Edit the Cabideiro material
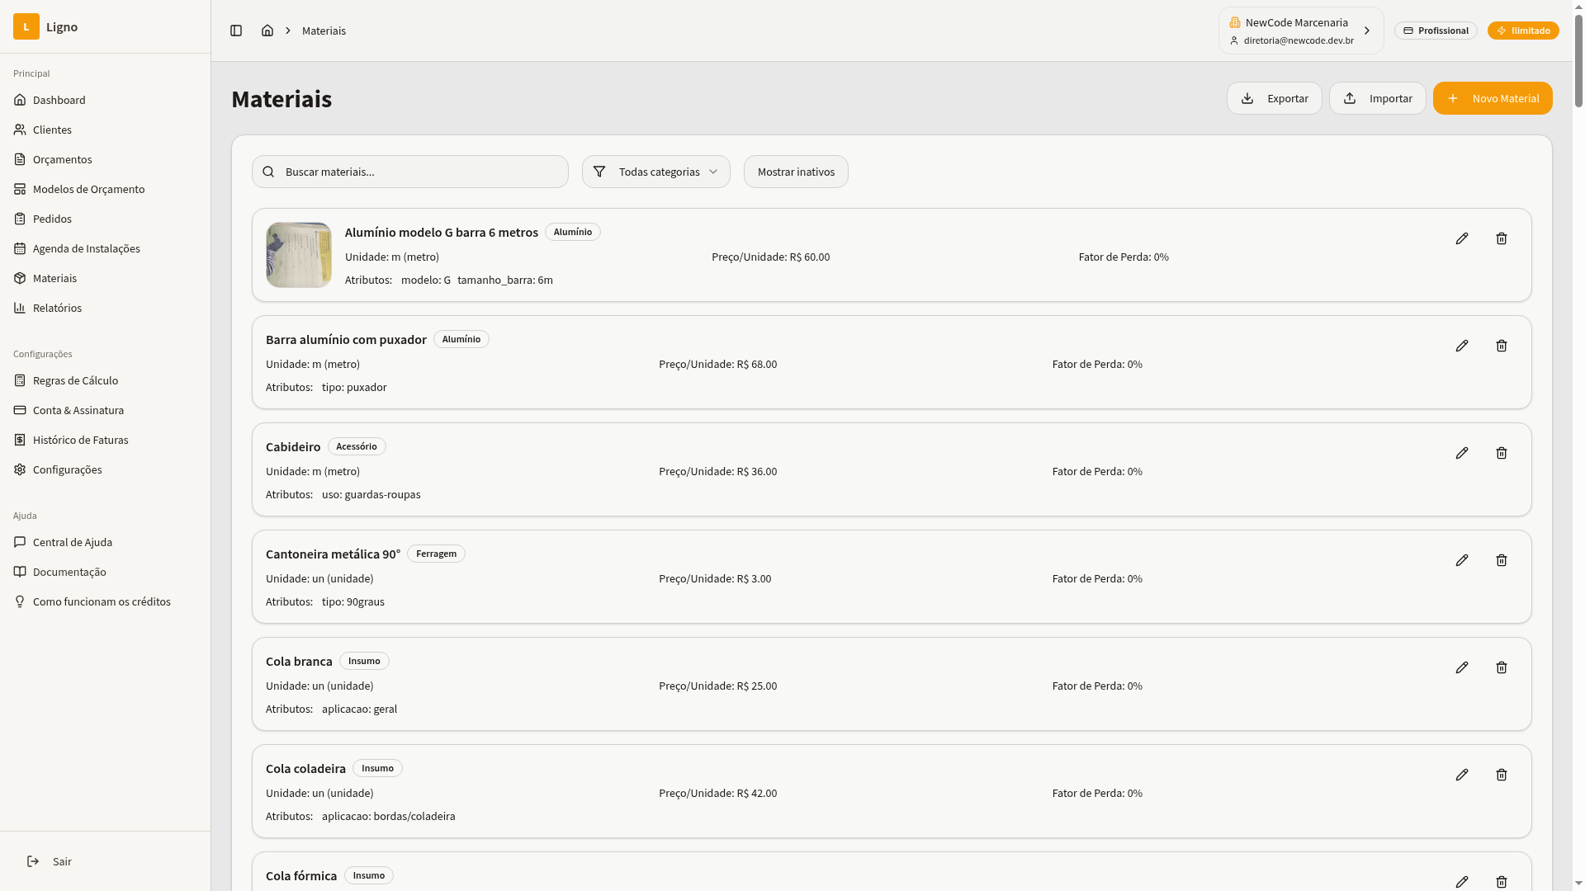Viewport: 1585px width, 891px height. click(1462, 453)
